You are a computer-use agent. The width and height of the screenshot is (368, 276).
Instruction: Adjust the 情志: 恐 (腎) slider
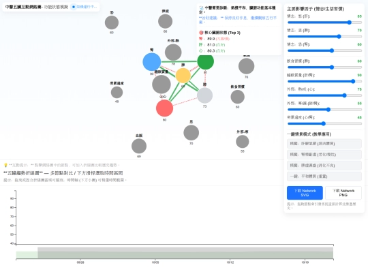324,50
